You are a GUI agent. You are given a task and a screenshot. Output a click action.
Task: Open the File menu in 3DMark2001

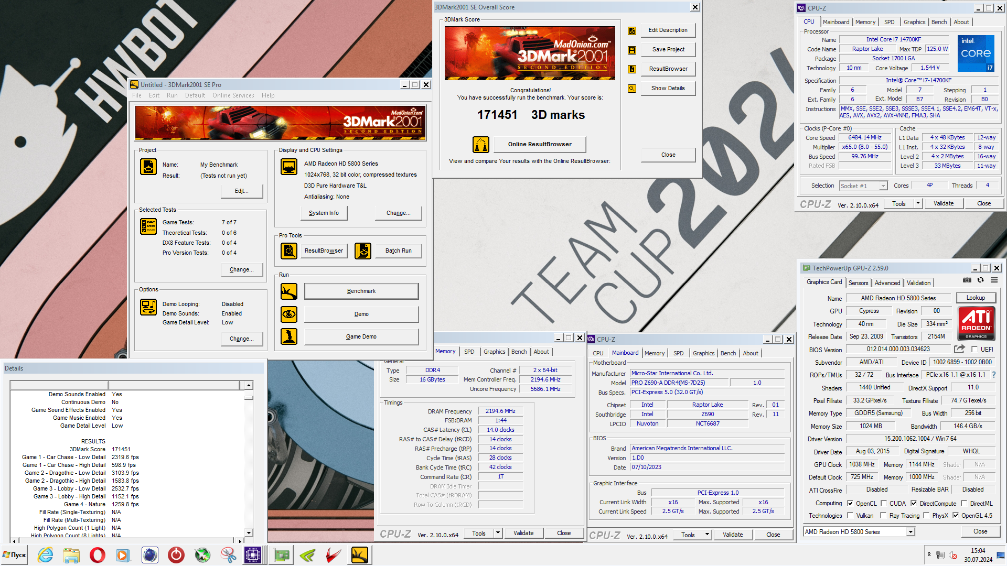click(x=137, y=95)
